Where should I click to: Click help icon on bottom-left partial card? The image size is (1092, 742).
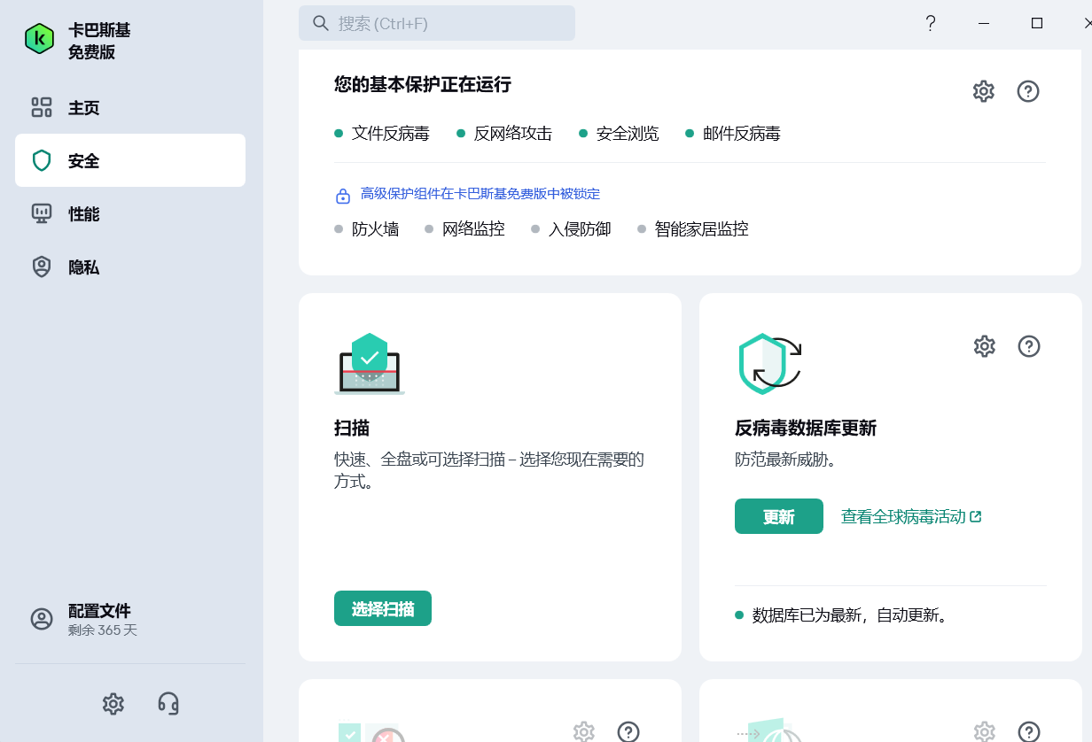tap(628, 731)
